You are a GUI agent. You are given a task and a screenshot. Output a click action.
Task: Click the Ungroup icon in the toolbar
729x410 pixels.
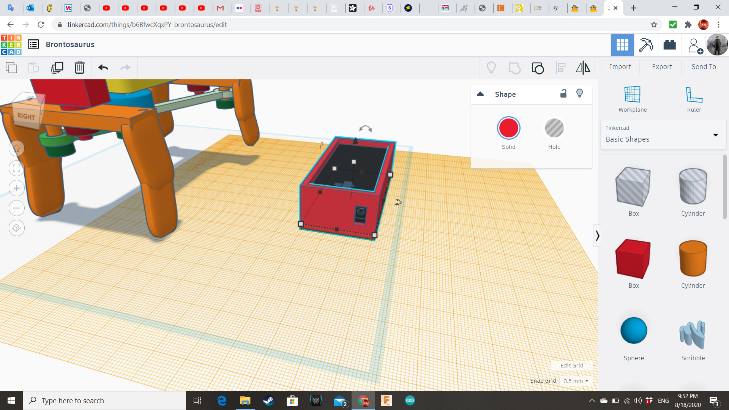click(538, 68)
